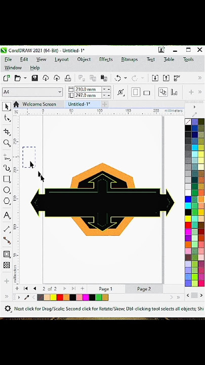Go to the previous page arrow
205x365 pixels.
34,288
